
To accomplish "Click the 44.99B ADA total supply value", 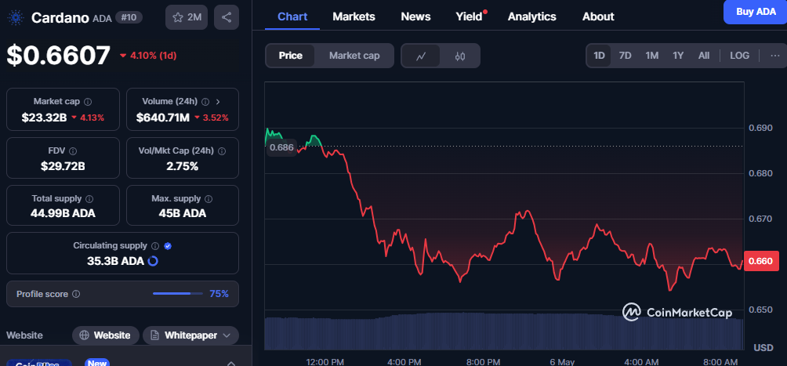I will (63, 213).
